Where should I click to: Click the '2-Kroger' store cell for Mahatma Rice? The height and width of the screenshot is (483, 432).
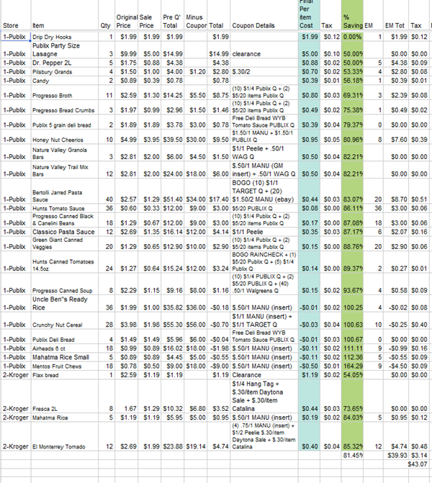coord(15,417)
